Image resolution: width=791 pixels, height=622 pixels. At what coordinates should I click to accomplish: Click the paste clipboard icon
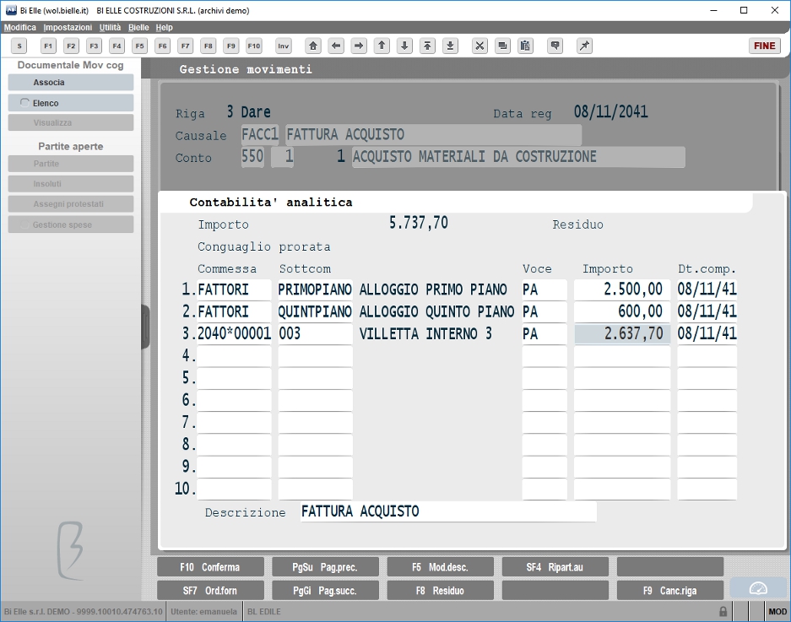(525, 46)
